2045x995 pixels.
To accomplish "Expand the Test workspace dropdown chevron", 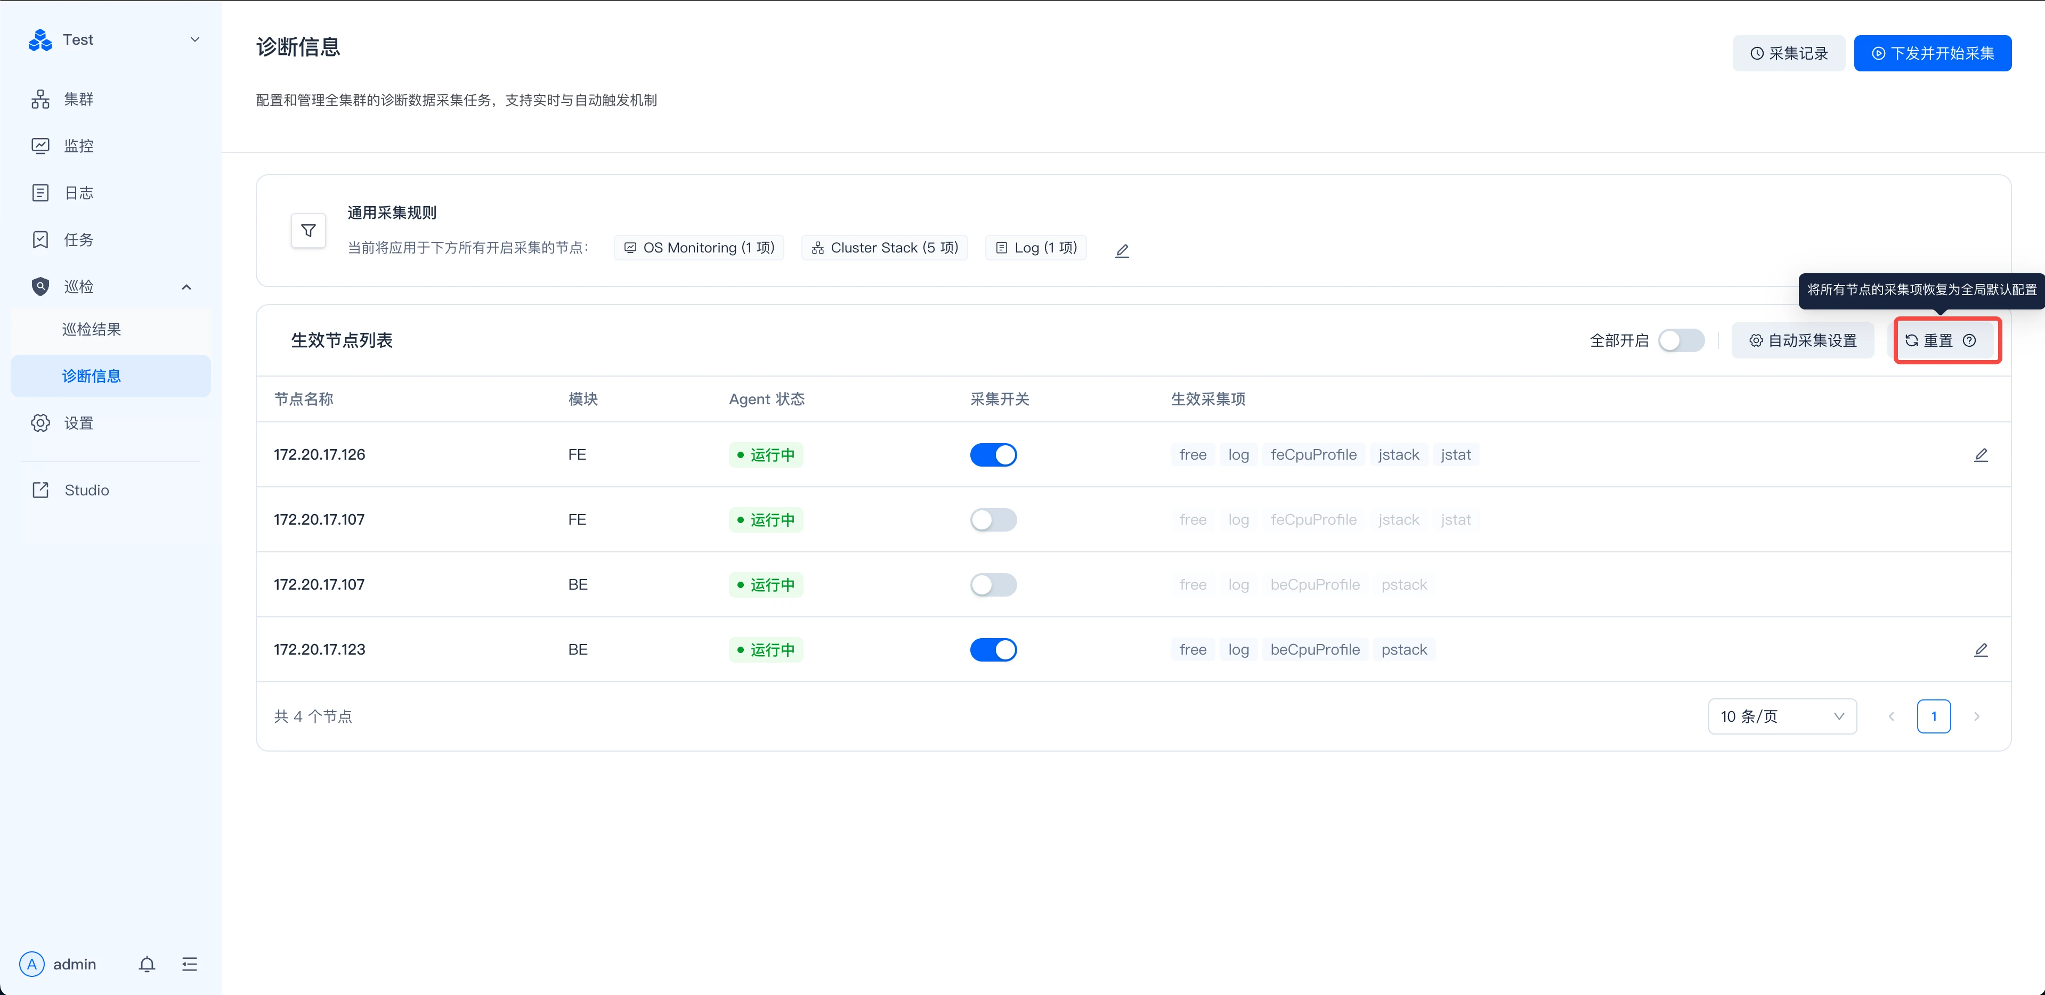I will [x=194, y=39].
